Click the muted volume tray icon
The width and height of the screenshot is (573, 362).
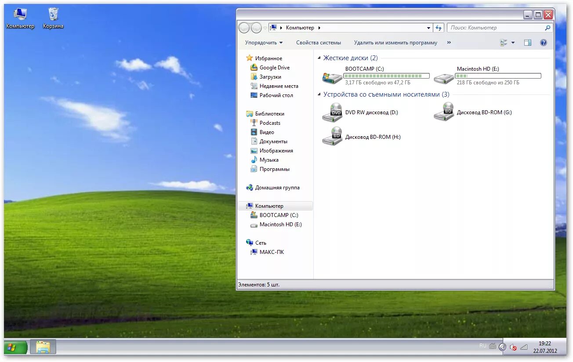tap(513, 347)
